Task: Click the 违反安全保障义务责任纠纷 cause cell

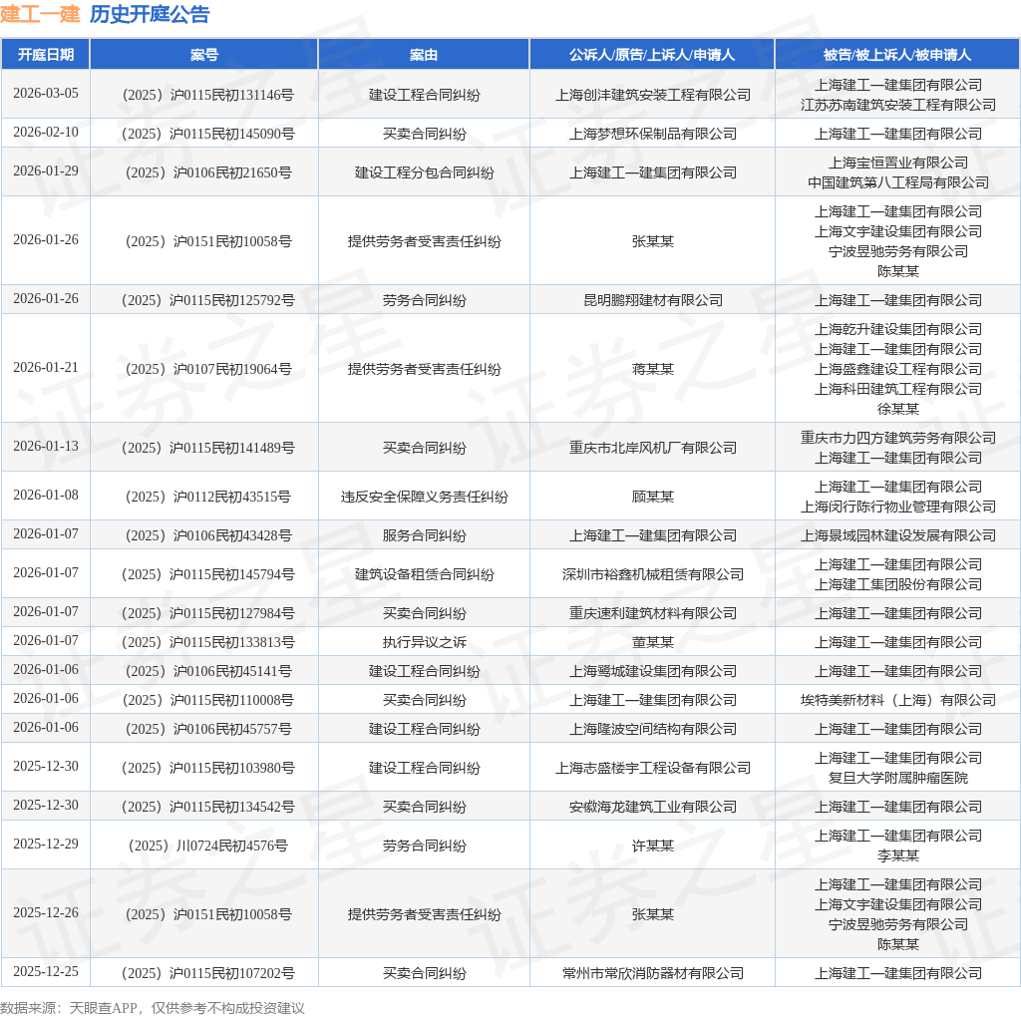Action: click(424, 497)
